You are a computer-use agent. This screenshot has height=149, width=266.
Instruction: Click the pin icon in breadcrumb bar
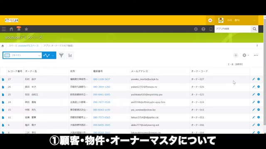coord(257,46)
